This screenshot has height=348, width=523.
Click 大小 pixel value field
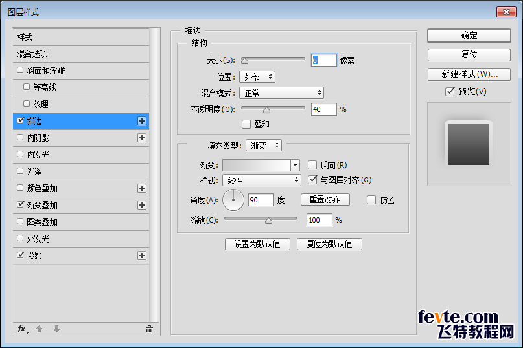pyautogui.click(x=324, y=60)
